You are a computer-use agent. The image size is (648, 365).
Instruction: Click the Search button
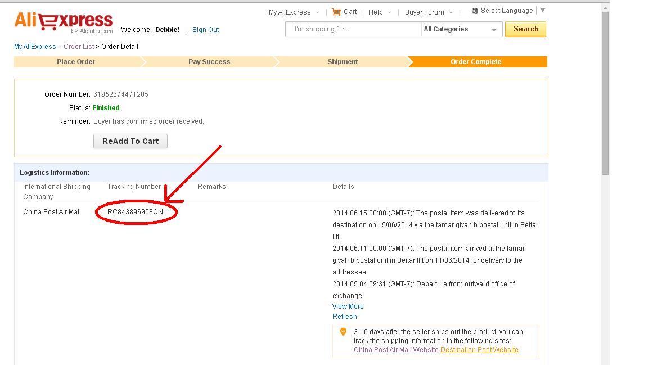point(526,29)
